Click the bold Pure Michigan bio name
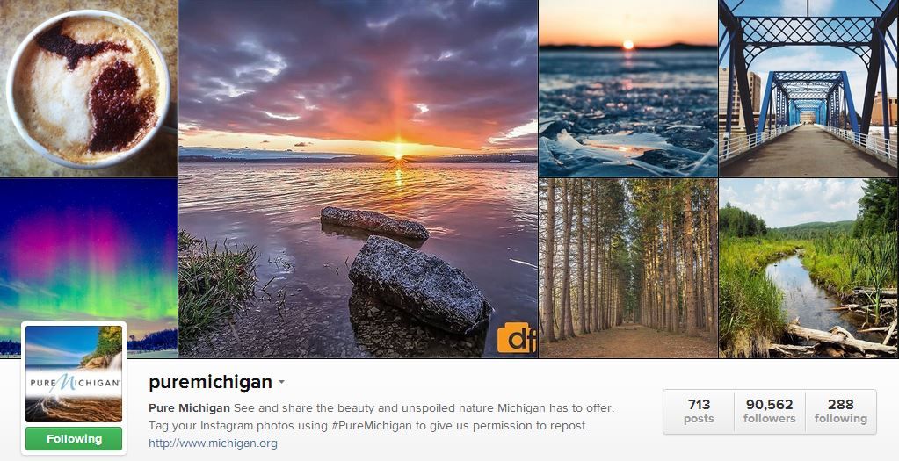The width and height of the screenshot is (899, 461). coord(189,408)
